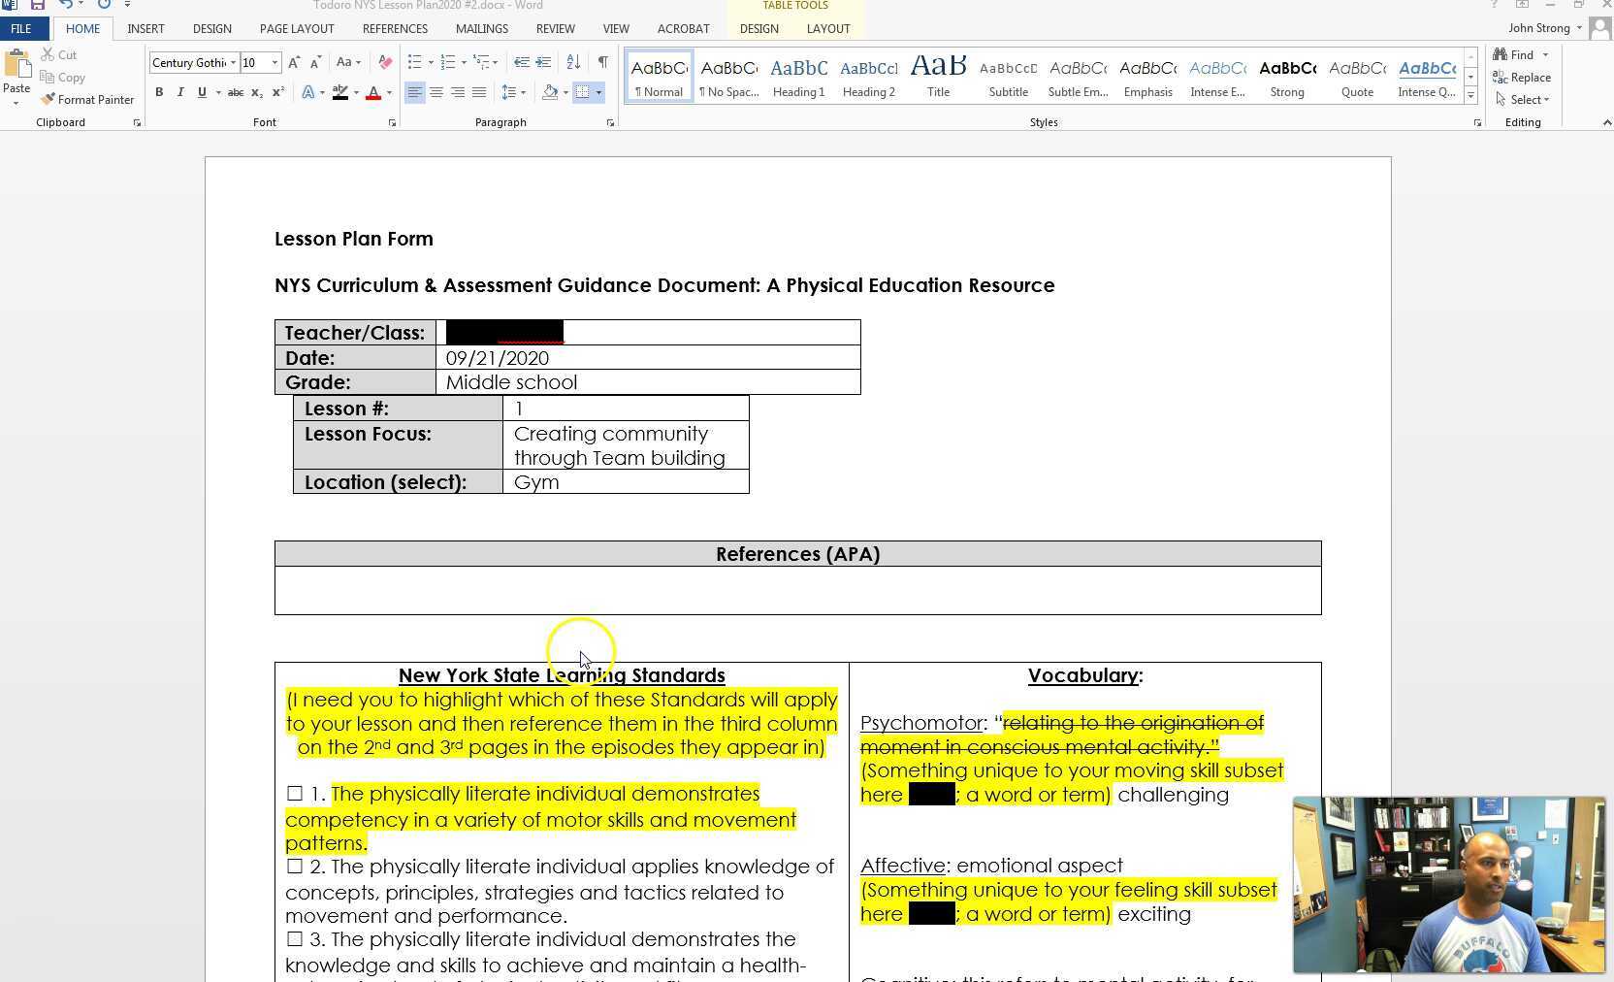Image resolution: width=1614 pixels, height=982 pixels.
Task: Apply center alignment to the paragraph
Action: click(436, 92)
